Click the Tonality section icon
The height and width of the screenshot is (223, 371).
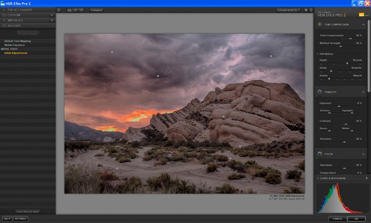(x=319, y=92)
